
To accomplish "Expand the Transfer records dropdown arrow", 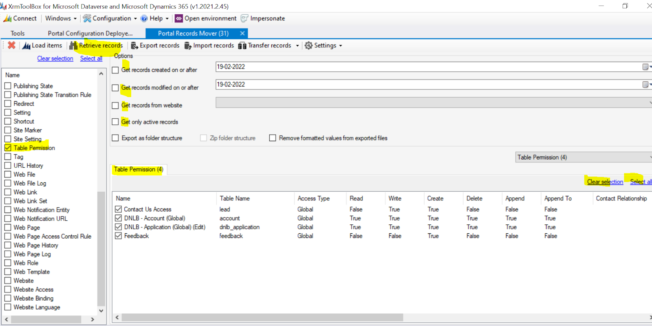I will (297, 46).
